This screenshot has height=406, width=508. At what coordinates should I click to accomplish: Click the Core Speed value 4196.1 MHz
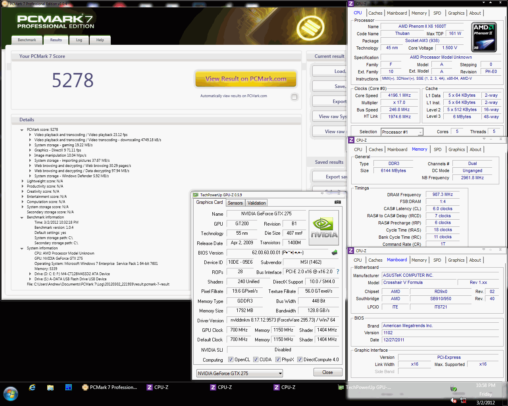(x=399, y=96)
